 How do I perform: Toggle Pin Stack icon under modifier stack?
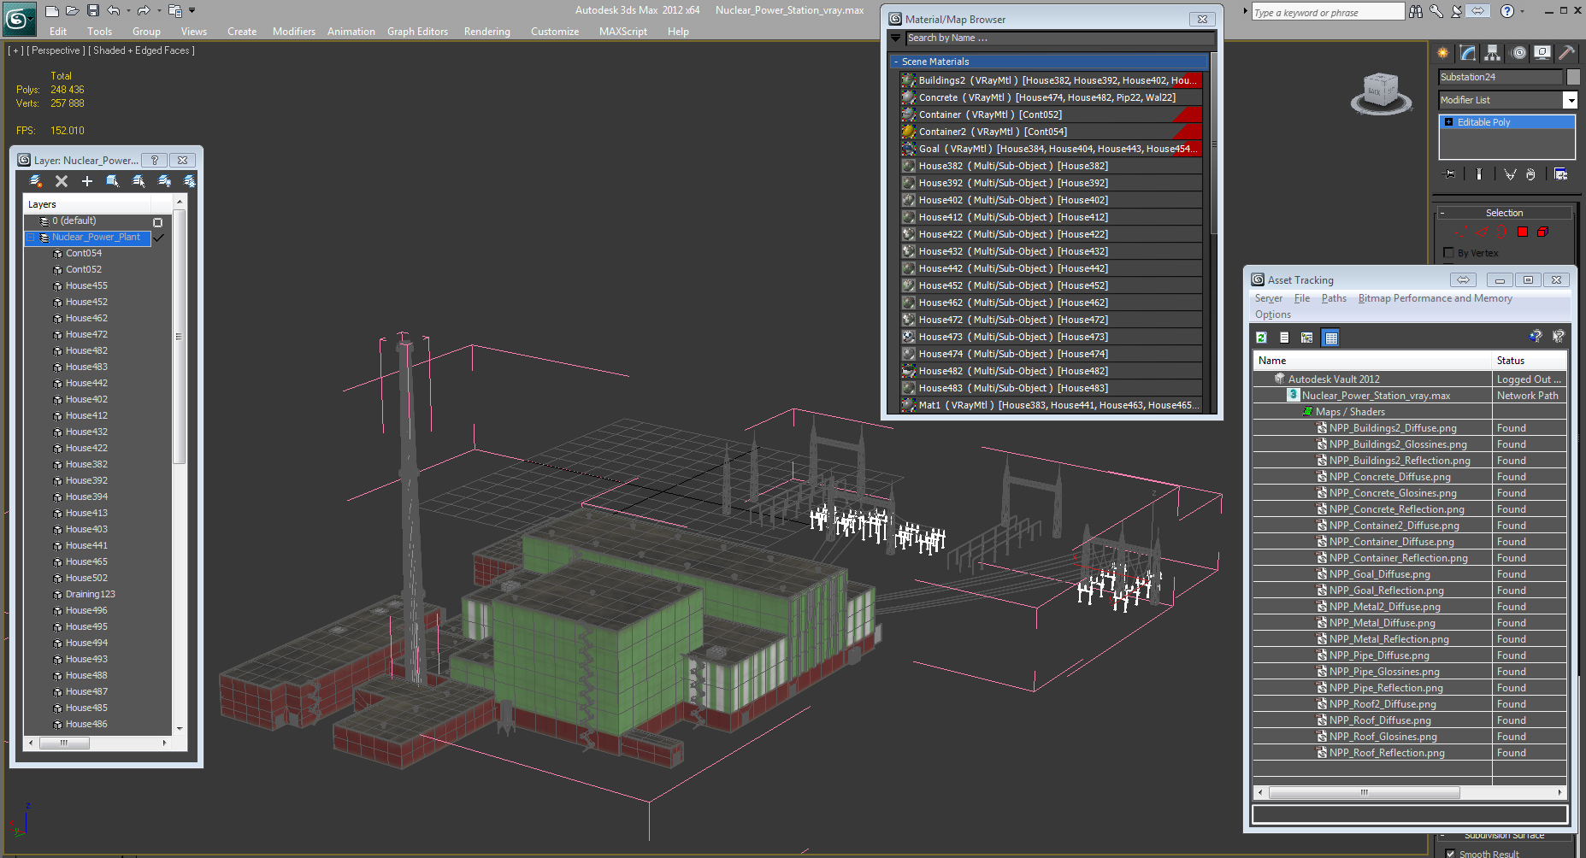[x=1449, y=174]
